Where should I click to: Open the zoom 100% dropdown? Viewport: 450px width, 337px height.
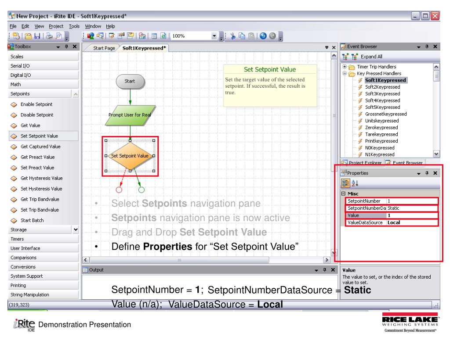(x=214, y=36)
